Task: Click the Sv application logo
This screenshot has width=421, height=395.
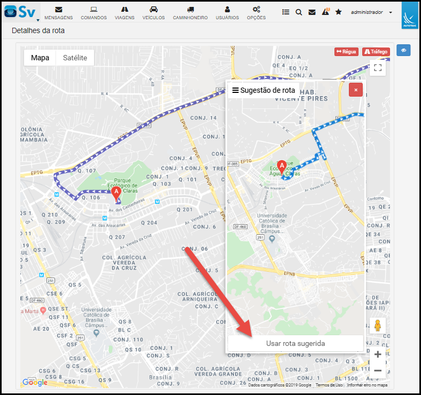Action: pyautogui.click(x=20, y=12)
